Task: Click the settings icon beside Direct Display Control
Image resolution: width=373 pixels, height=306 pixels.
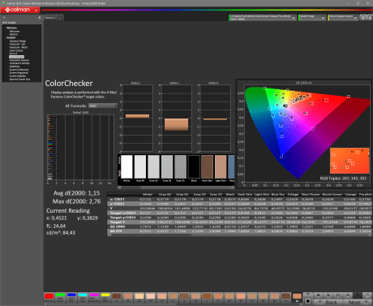Action: point(363,18)
